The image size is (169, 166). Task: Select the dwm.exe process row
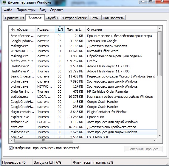click(83, 127)
